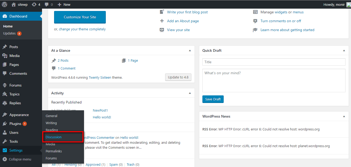
Task: Click the Media icon in sidebar
Action: [x=5, y=56]
